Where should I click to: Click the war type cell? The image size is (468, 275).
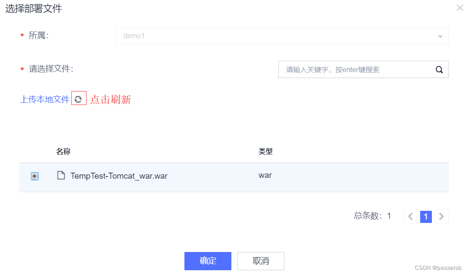pos(265,175)
